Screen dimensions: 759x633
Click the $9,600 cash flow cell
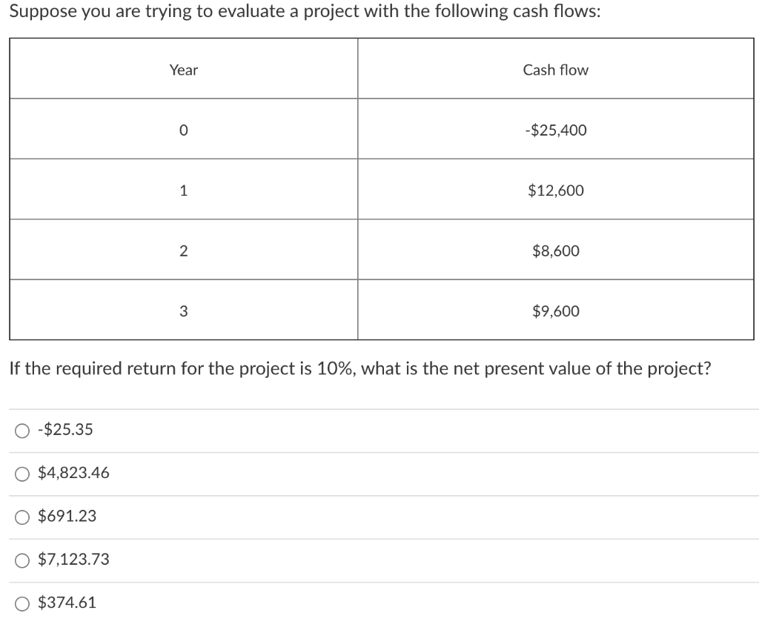[x=555, y=311]
